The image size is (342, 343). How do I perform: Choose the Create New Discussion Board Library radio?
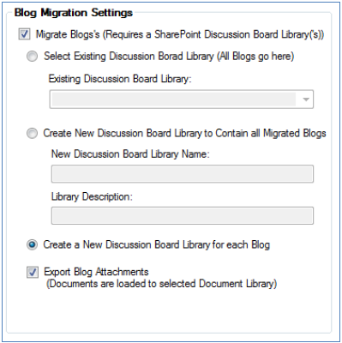tap(32, 134)
